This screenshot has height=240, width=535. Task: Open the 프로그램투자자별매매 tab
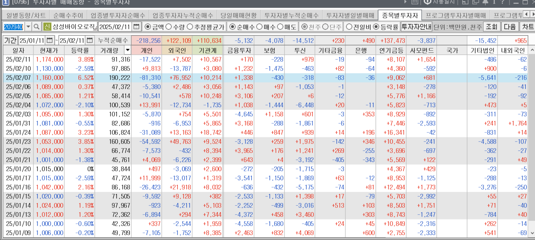pyautogui.click(x=456, y=16)
